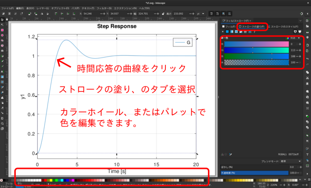This screenshot has width=311, height=188.
Task: Select the zoom magnifier tool
Action: point(2,124)
